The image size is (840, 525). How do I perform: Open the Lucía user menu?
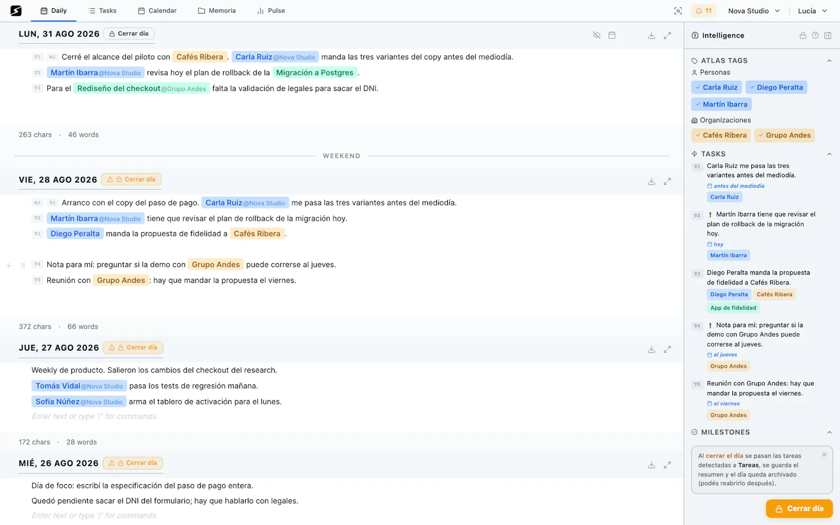(x=812, y=11)
